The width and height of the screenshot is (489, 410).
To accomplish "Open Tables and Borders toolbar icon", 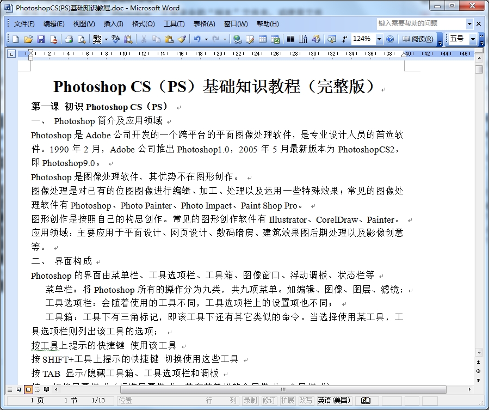I will tap(250, 39).
